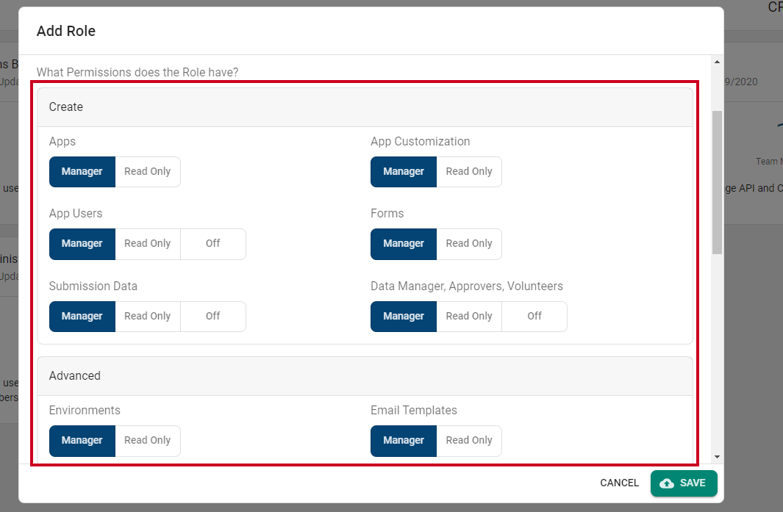Set Submission Data to Read Only

tap(147, 317)
